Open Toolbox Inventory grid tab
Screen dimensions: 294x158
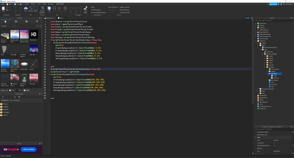16,21
